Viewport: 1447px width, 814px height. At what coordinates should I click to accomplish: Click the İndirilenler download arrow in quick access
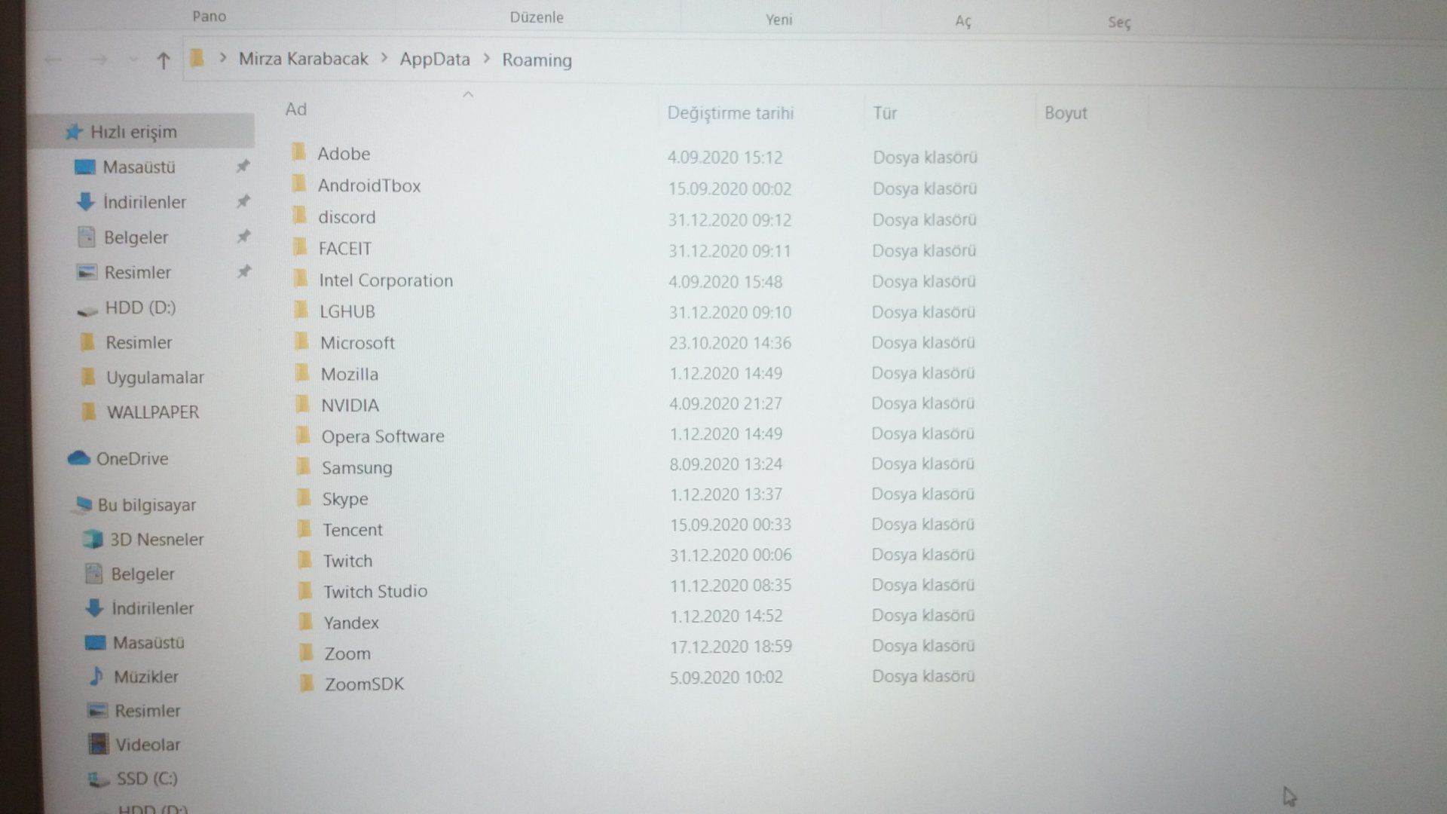(85, 201)
